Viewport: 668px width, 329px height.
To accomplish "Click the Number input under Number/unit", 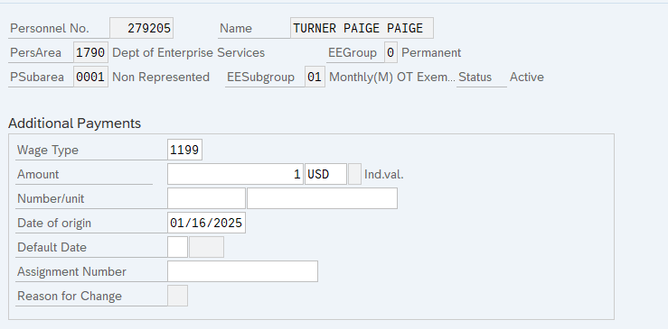I will point(206,198).
